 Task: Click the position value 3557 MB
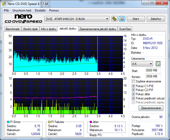pyautogui.click(x=157, y=130)
